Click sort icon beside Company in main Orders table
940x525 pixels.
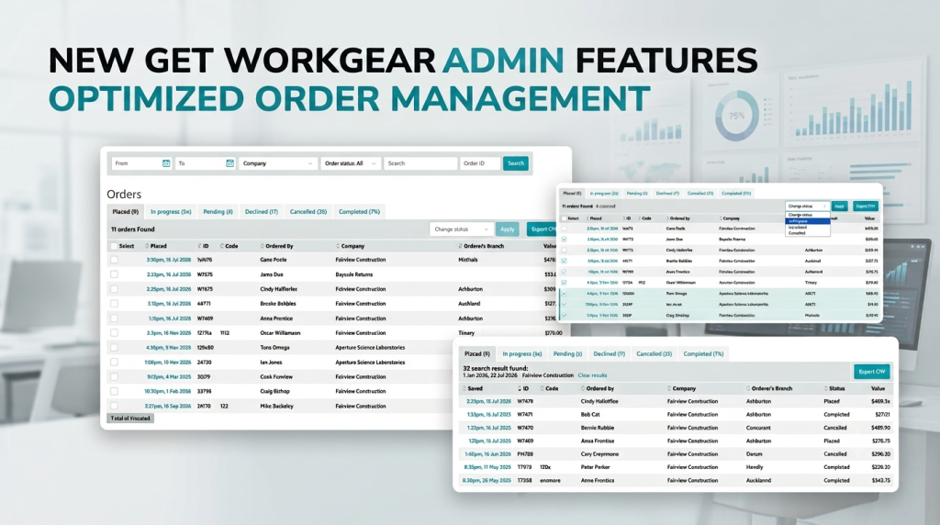(338, 246)
